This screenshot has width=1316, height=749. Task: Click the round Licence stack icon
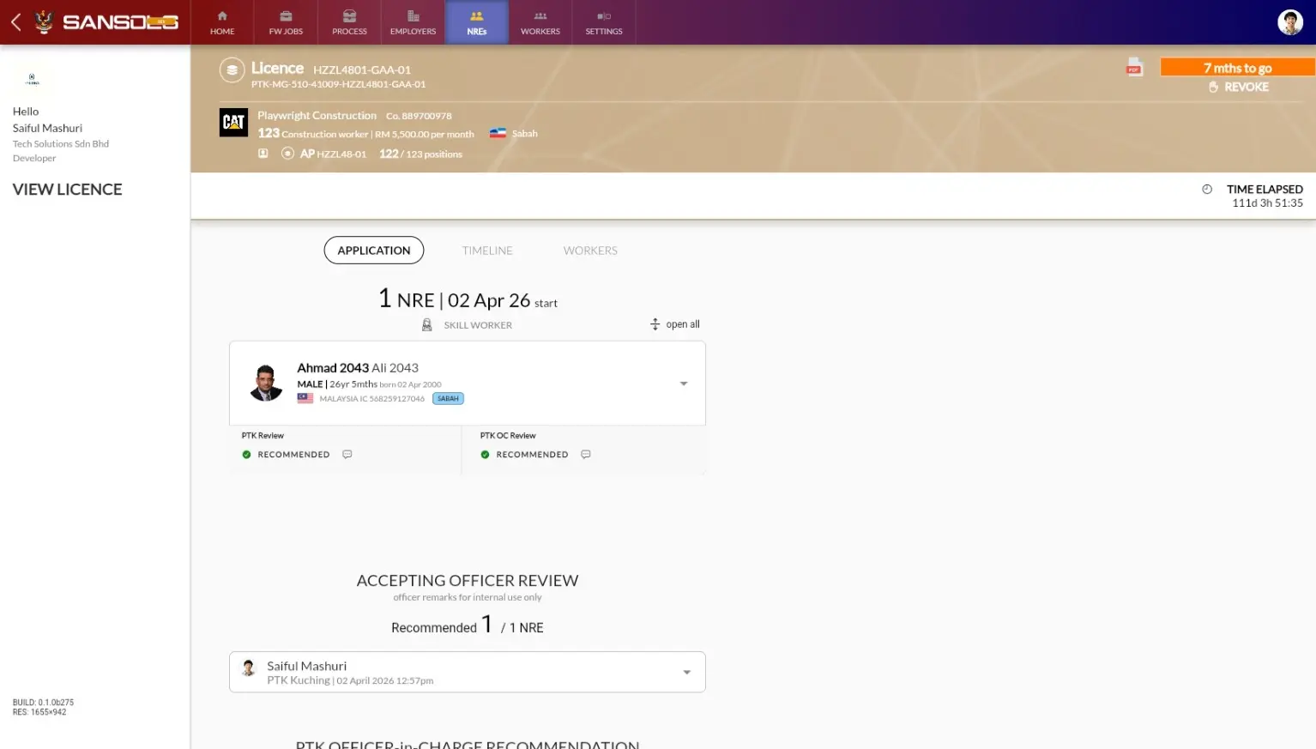pyautogui.click(x=232, y=70)
